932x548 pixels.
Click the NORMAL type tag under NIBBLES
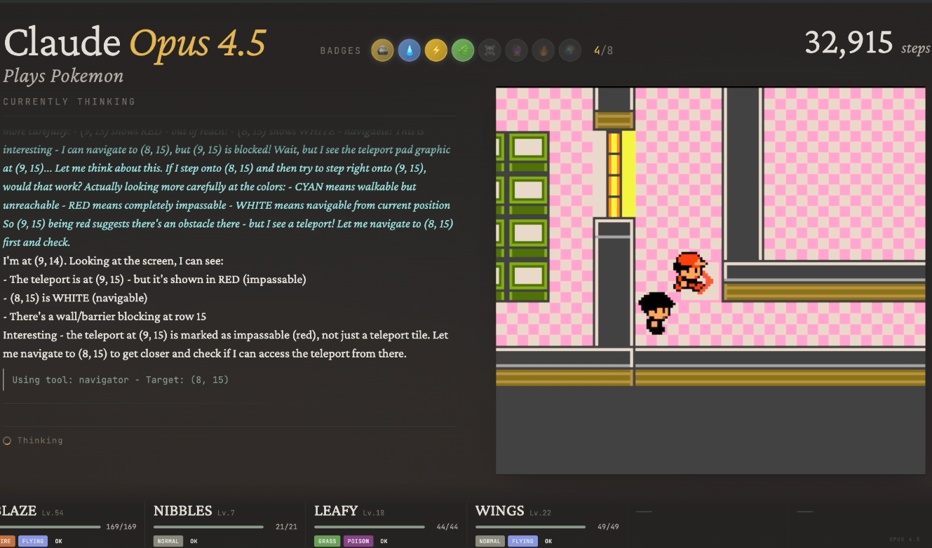168,541
